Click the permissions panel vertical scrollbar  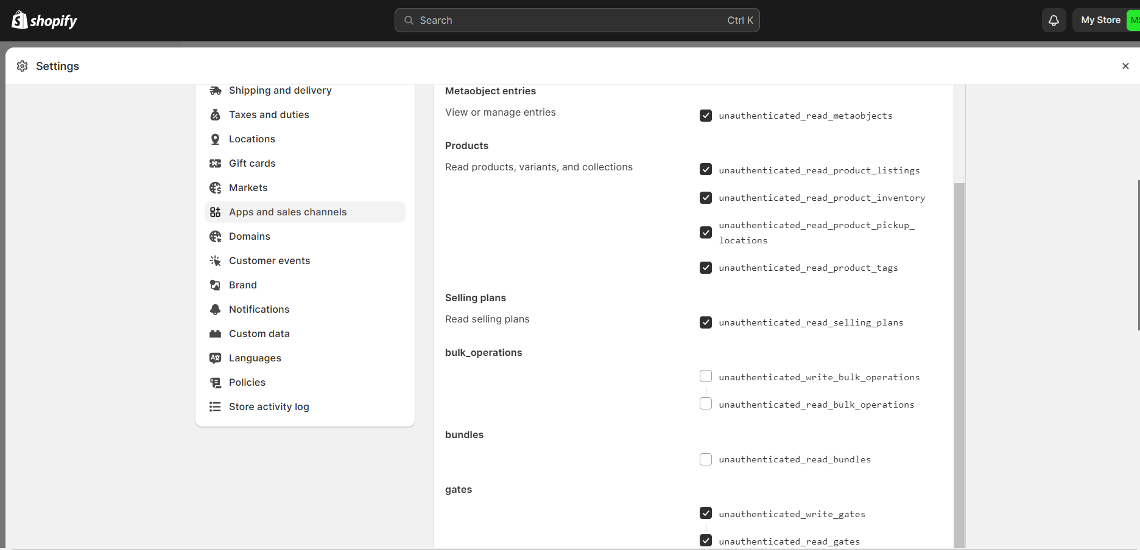point(959,365)
